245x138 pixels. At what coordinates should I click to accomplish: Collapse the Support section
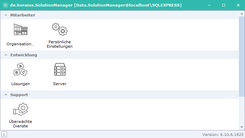[x=6, y=95]
